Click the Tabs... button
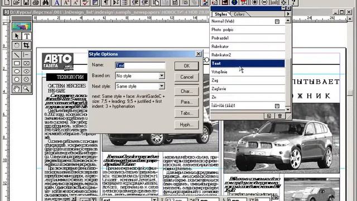This screenshot has height=201, width=357. 187,113
